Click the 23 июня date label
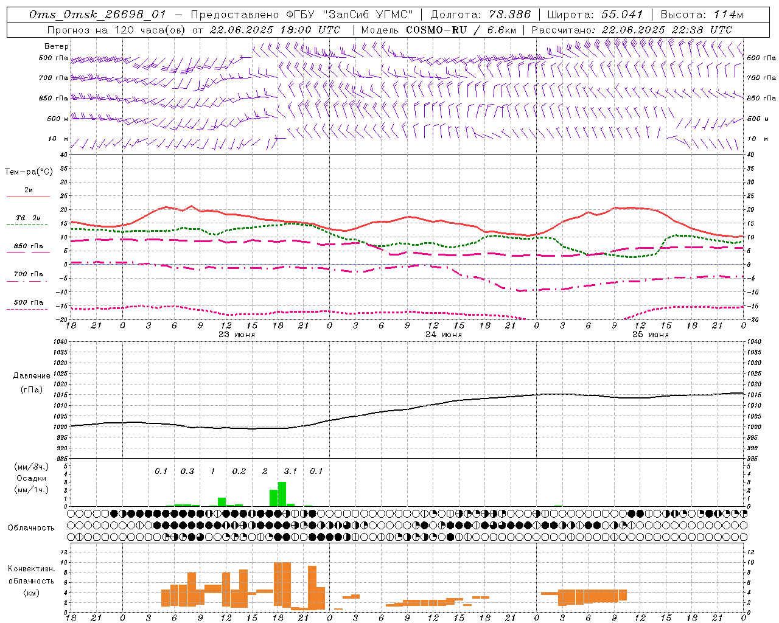This screenshot has width=779, height=623. point(237,335)
